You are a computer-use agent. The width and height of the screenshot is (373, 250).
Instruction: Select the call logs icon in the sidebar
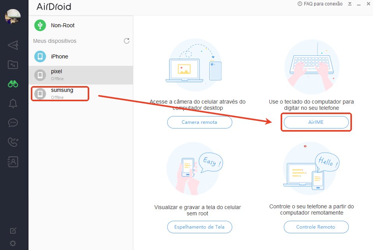13,142
